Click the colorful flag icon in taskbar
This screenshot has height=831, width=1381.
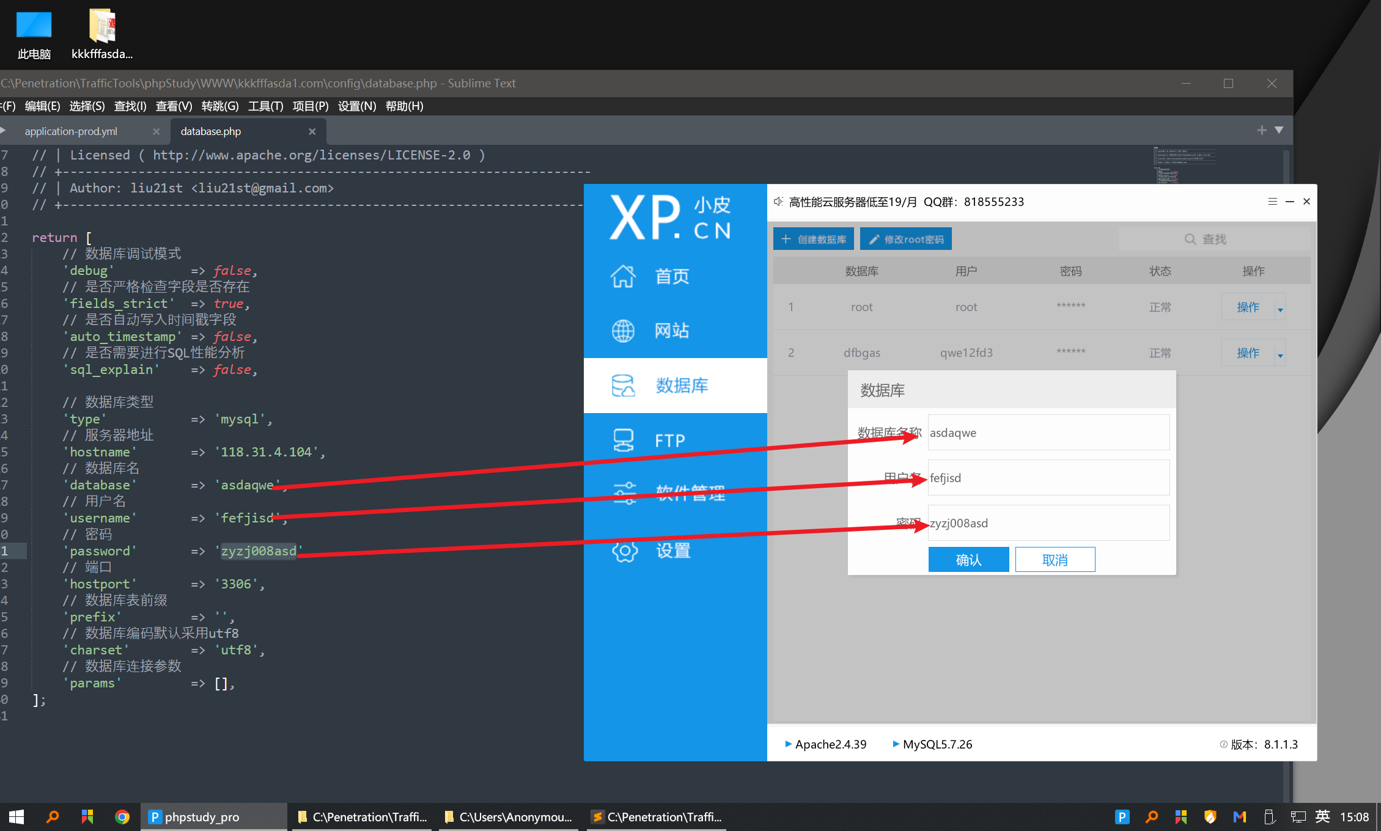coord(87,817)
